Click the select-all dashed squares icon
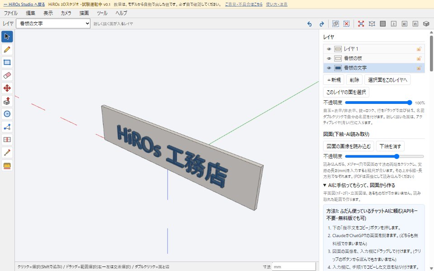Screen dimensions: 434x271 [335, 24]
